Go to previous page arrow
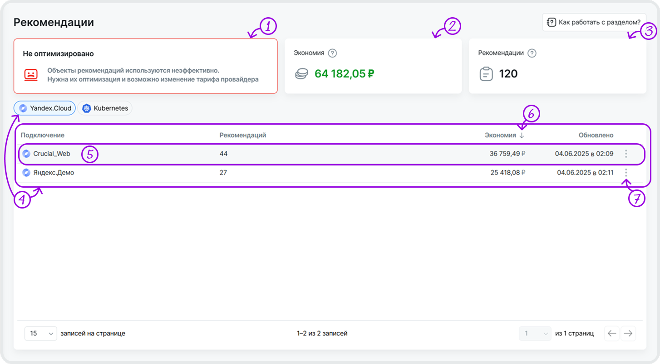 612,334
